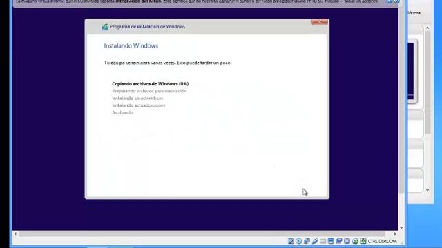Click the down arrow in the background window scrollbar

[x=427, y=190]
